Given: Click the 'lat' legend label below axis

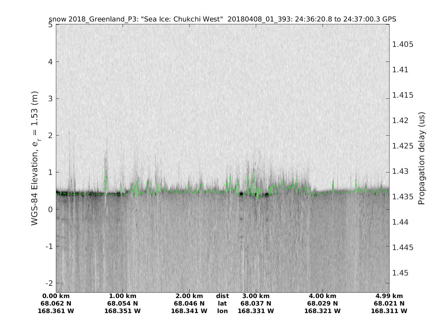Looking at the screenshot, I should tap(223, 303).
